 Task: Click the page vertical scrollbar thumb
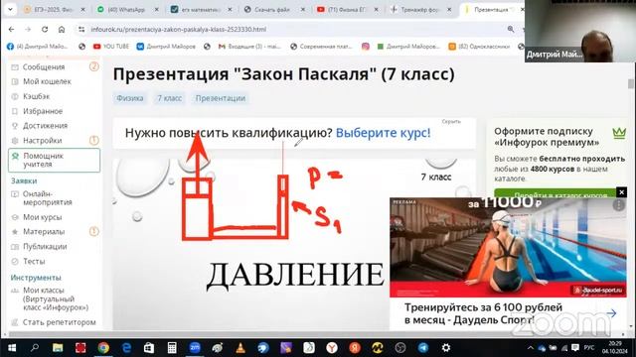click(630, 83)
